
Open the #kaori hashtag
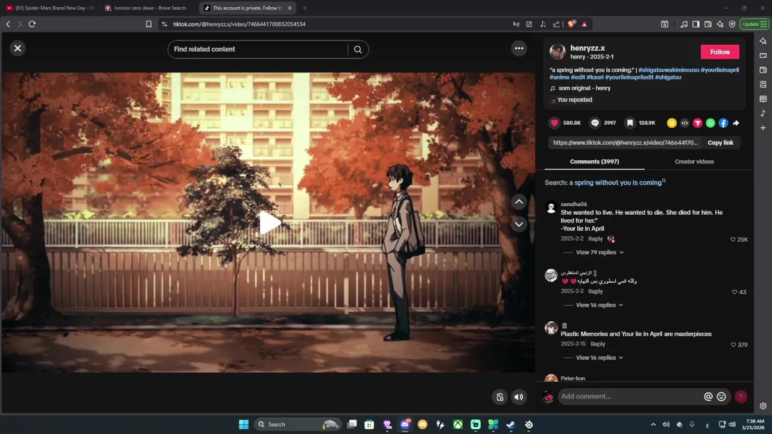(x=595, y=77)
